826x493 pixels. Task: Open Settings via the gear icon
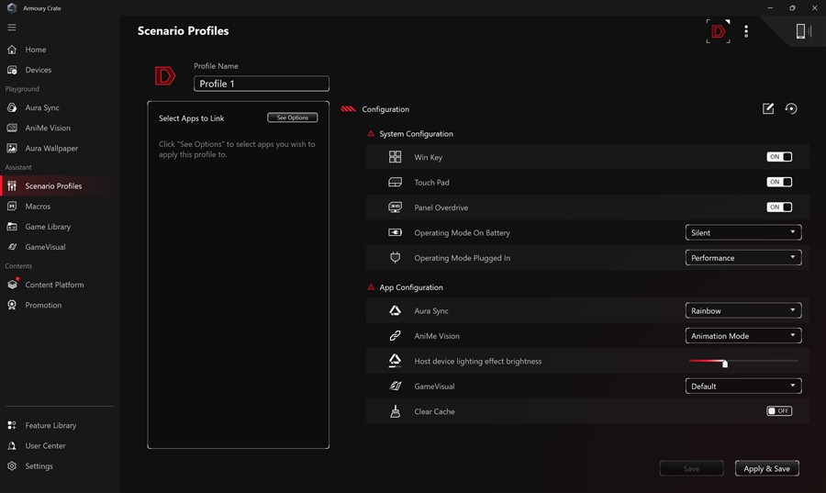click(x=12, y=466)
